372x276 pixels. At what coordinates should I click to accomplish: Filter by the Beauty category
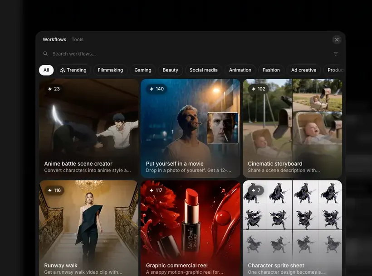[170, 70]
